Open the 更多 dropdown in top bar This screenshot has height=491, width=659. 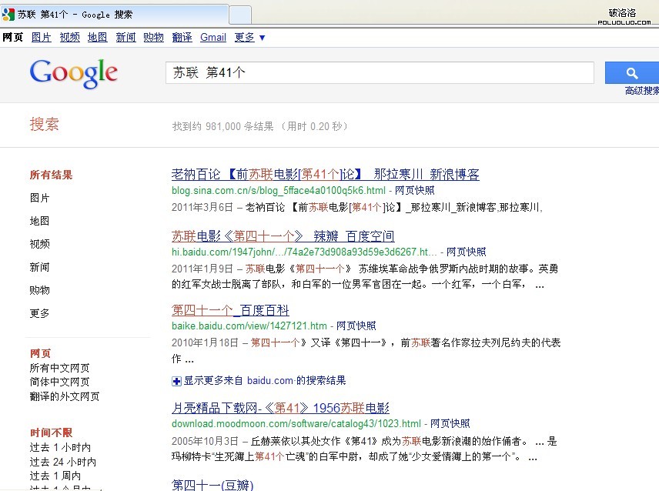point(249,37)
